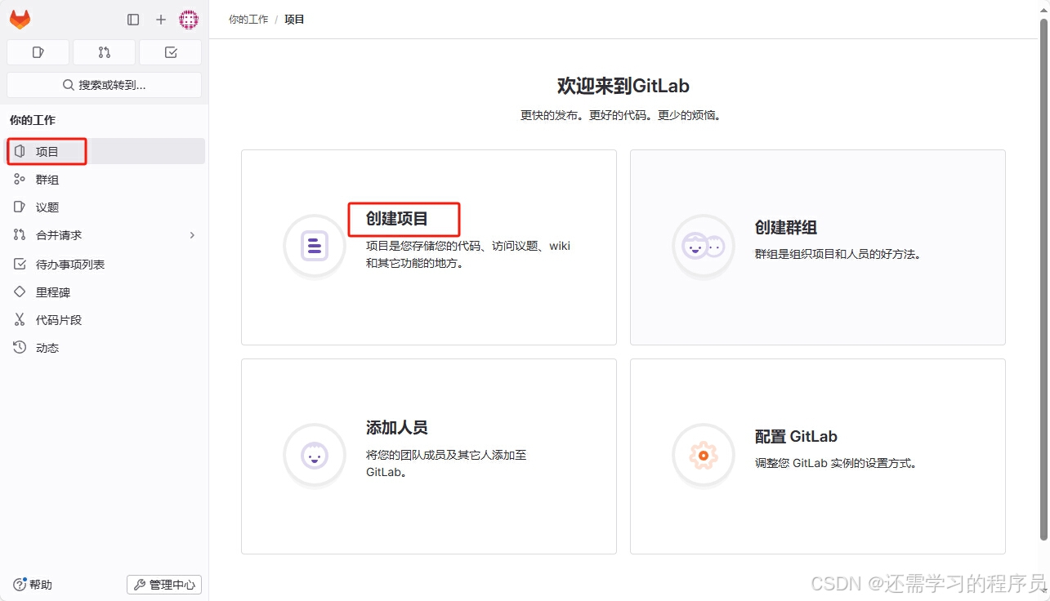Click the 群组是组织项目和人员的好方法 text

(838, 255)
